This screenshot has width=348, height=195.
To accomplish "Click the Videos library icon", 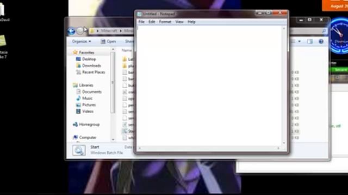I will [x=78, y=111].
